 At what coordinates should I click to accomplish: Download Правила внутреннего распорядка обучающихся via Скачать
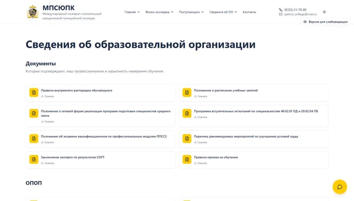point(47,96)
